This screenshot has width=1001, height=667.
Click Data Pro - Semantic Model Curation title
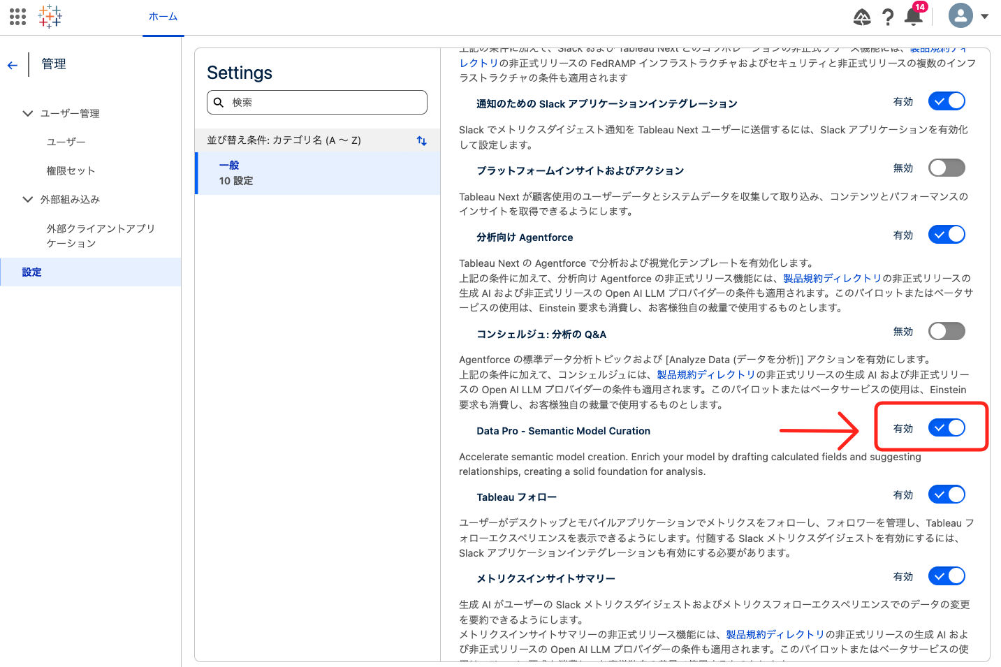(x=563, y=431)
